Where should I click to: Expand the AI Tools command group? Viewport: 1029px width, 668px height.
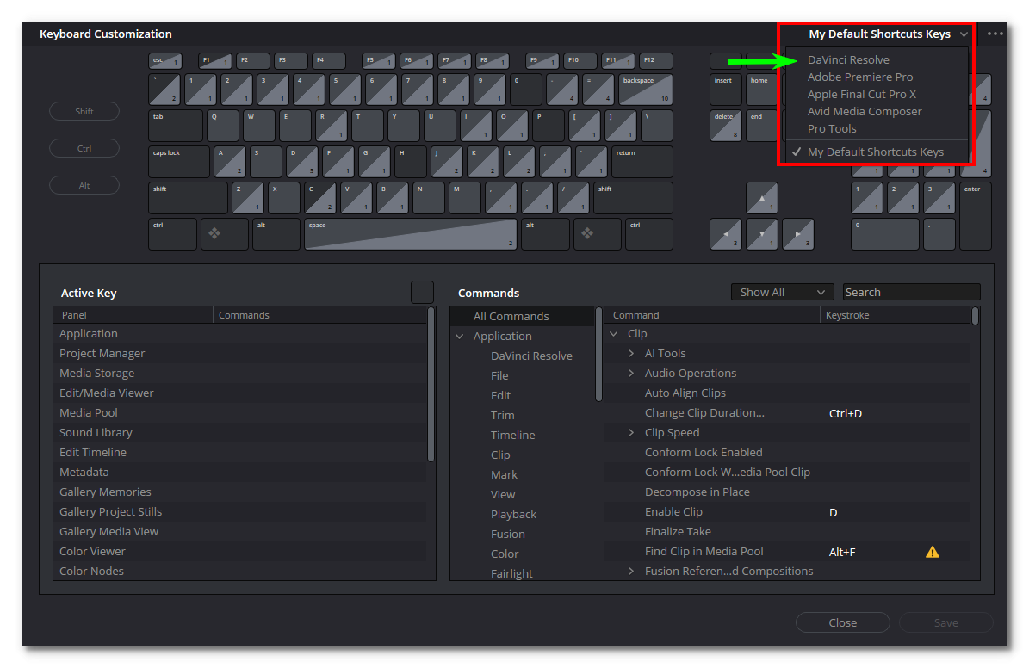coord(630,353)
